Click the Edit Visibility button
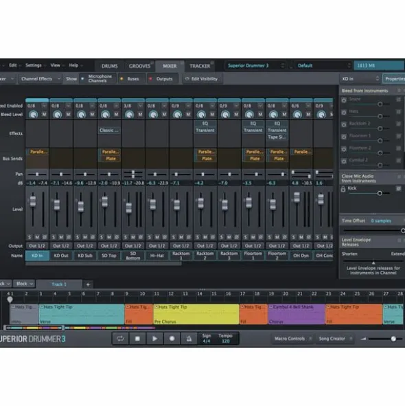 tap(202, 79)
